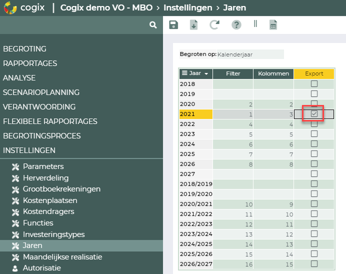Enable Export checkbox for 2020/2021
This screenshot has width=346, height=274.
pos(314,204)
